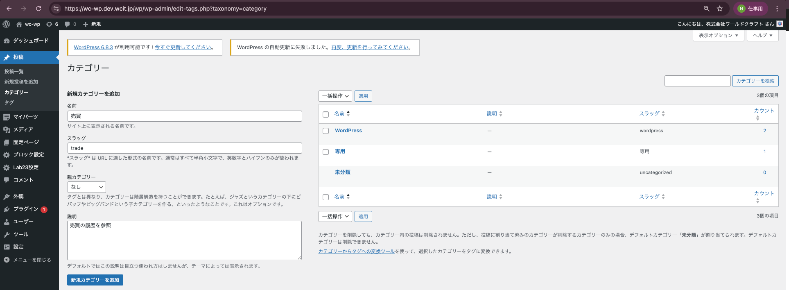789x290 pixels.
Task: Open the メディア menu icon in sidebar
Action: click(7, 129)
